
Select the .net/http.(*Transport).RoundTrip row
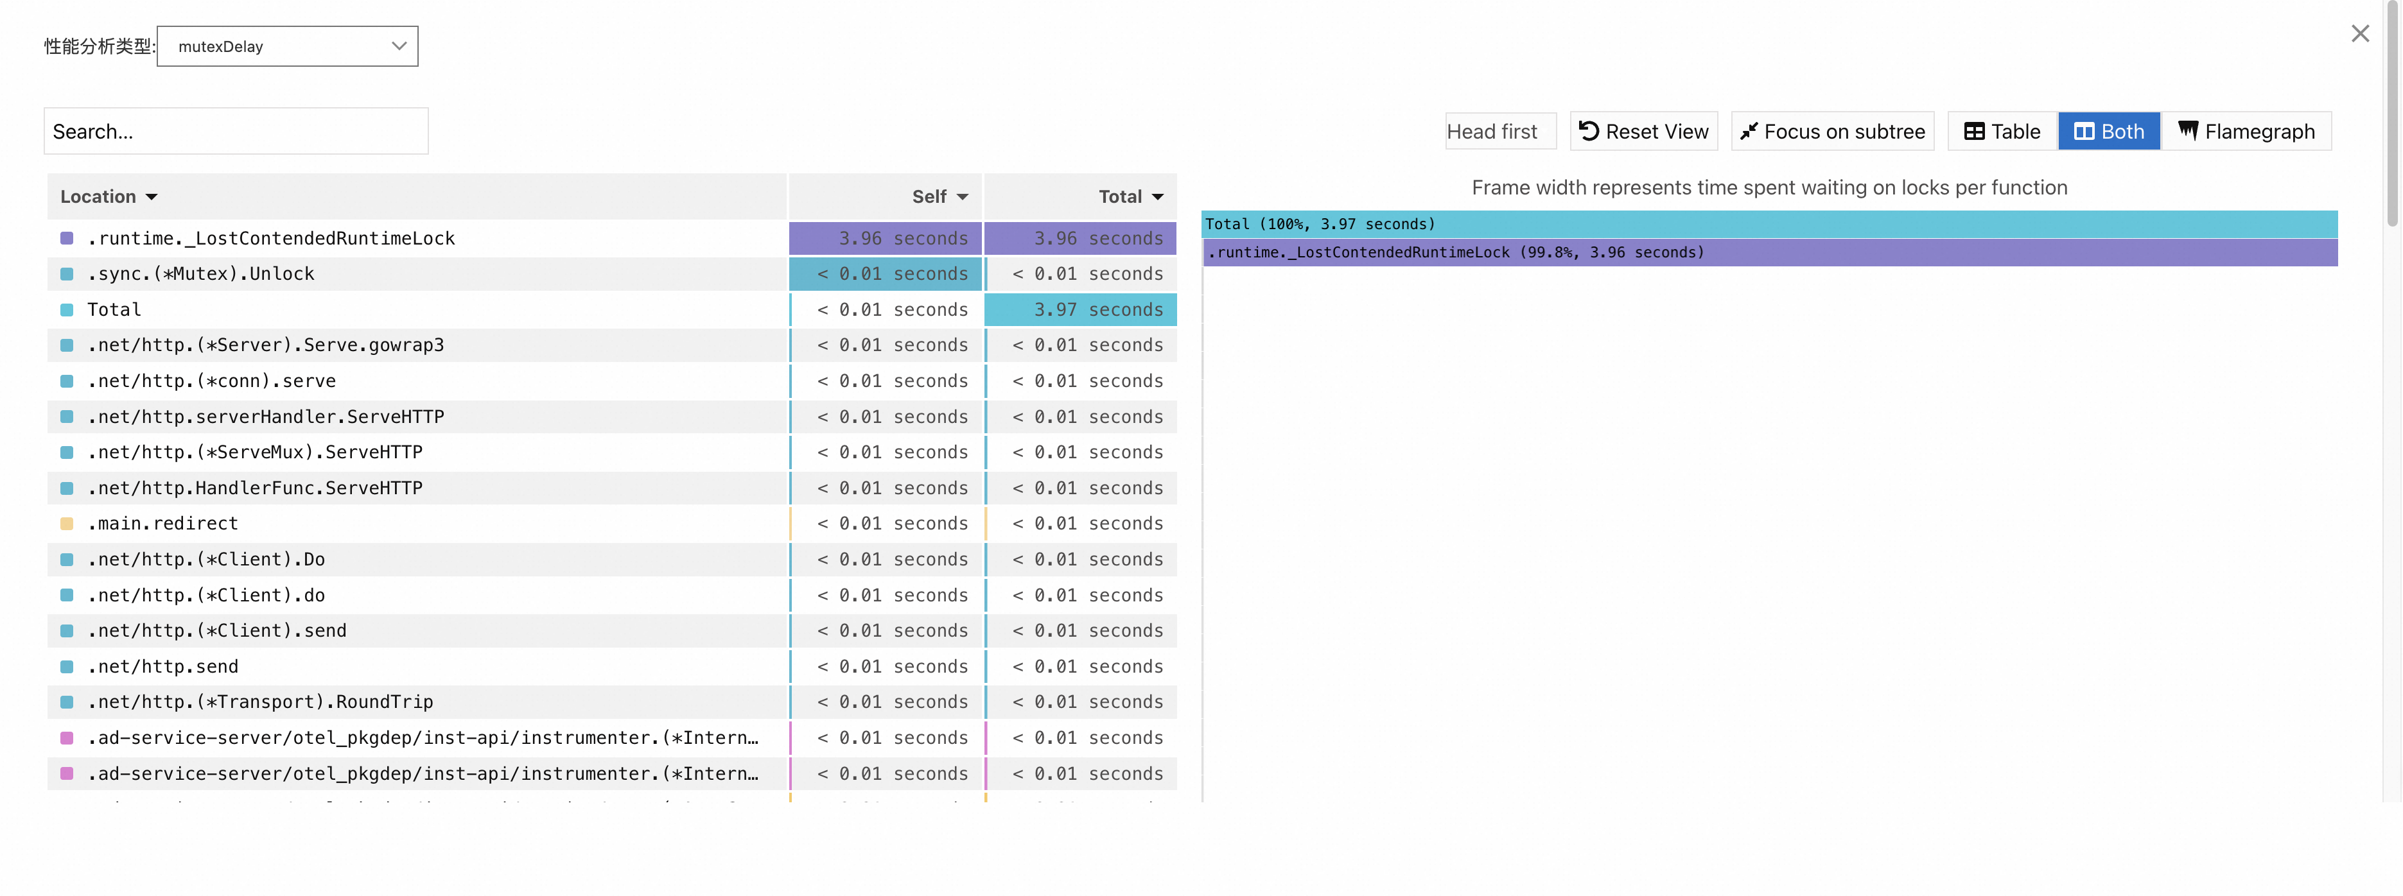tap(261, 702)
